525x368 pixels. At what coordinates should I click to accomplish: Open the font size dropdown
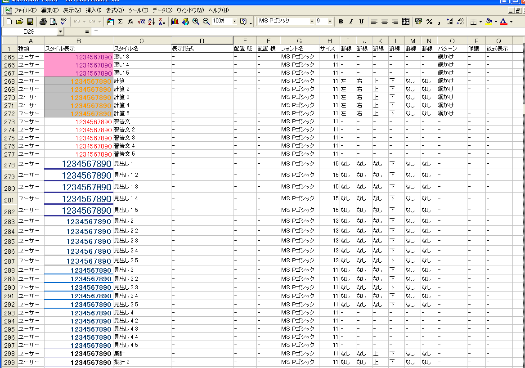tap(330, 22)
